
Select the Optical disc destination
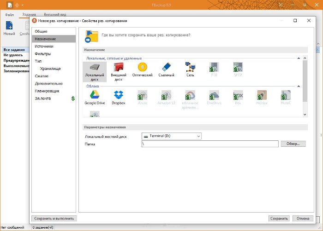click(142, 69)
